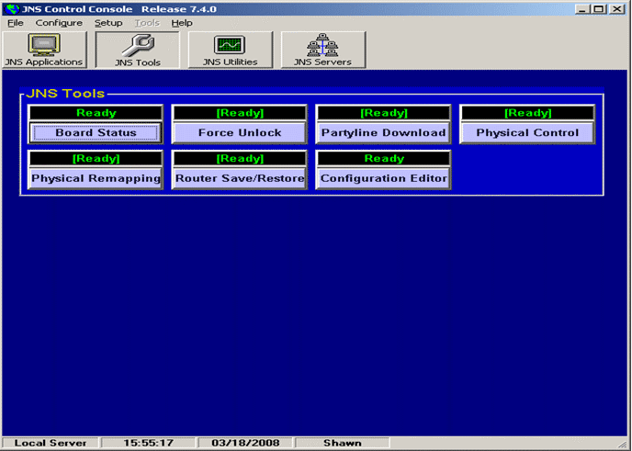Close the JNS Control Console window
The height and width of the screenshot is (451, 632).
pyautogui.click(x=617, y=9)
